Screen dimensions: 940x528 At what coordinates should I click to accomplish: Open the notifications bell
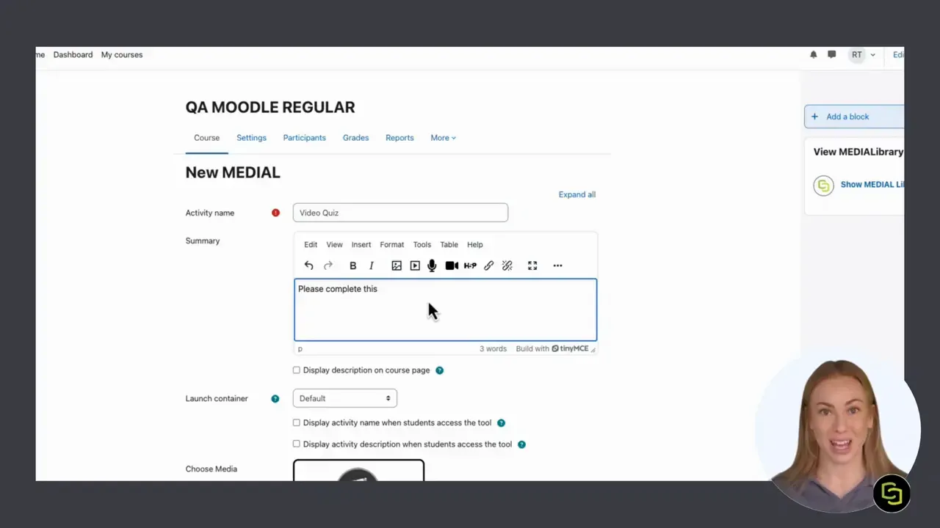pyautogui.click(x=813, y=54)
